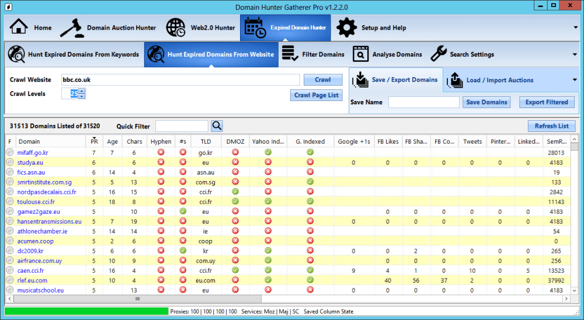
Task: Click the Home house icon
Action: coord(19,27)
